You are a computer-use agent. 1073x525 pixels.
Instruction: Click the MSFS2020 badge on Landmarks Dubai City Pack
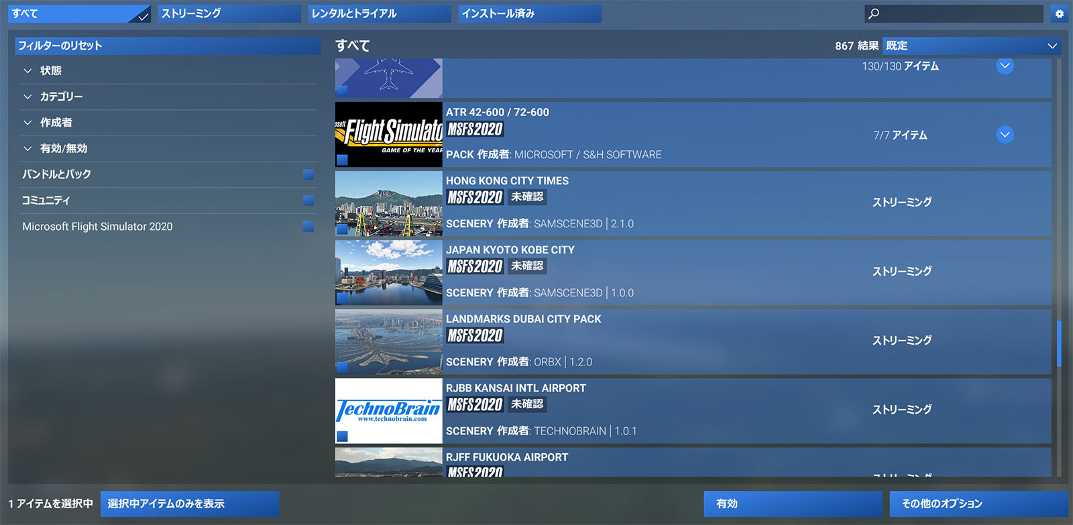[475, 335]
